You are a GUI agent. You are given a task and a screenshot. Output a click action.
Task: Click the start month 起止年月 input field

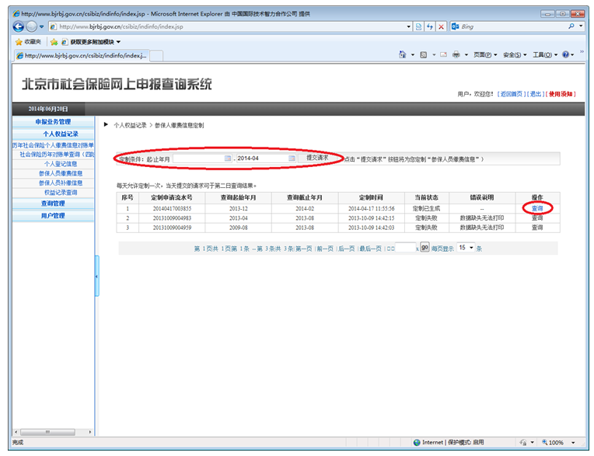click(x=199, y=158)
